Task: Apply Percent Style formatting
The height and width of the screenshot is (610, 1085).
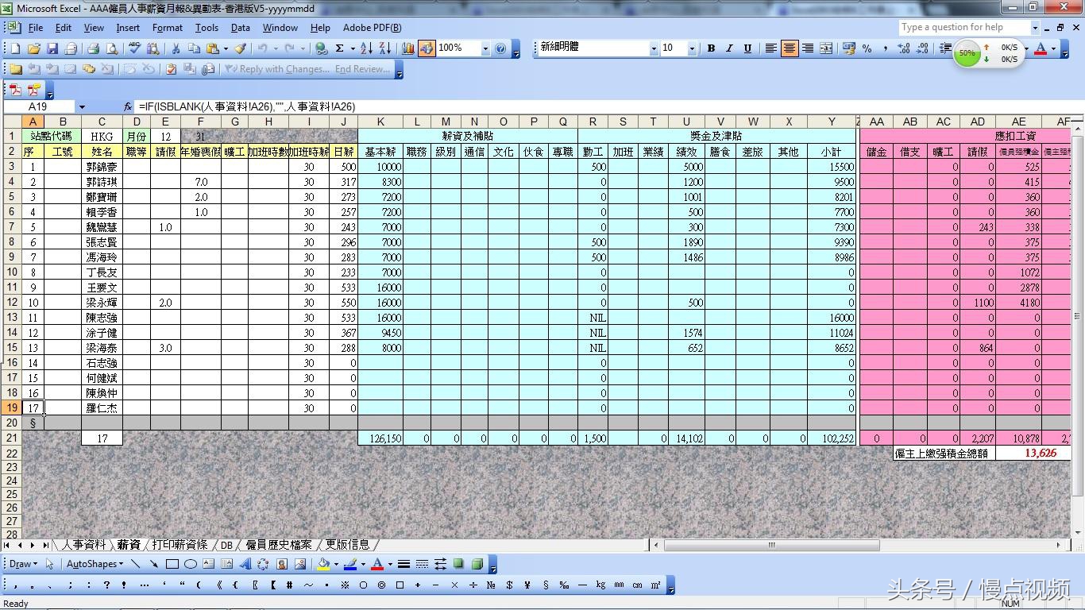Action: (x=867, y=48)
